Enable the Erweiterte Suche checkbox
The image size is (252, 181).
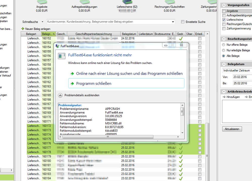pyautogui.click(x=183, y=22)
